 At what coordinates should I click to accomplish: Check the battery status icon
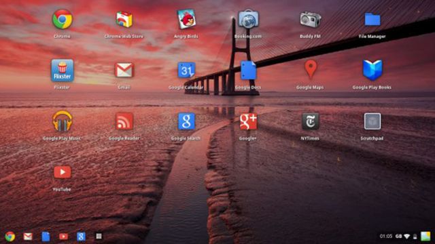click(x=415, y=237)
